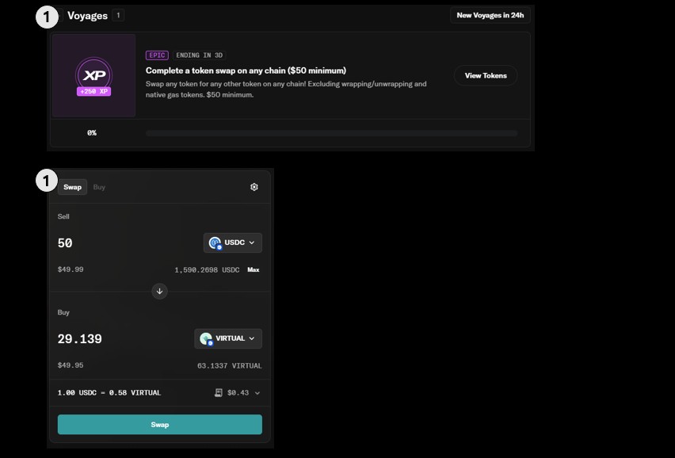Click the teal Swap confirm button
This screenshot has height=458, width=675.
tap(160, 425)
